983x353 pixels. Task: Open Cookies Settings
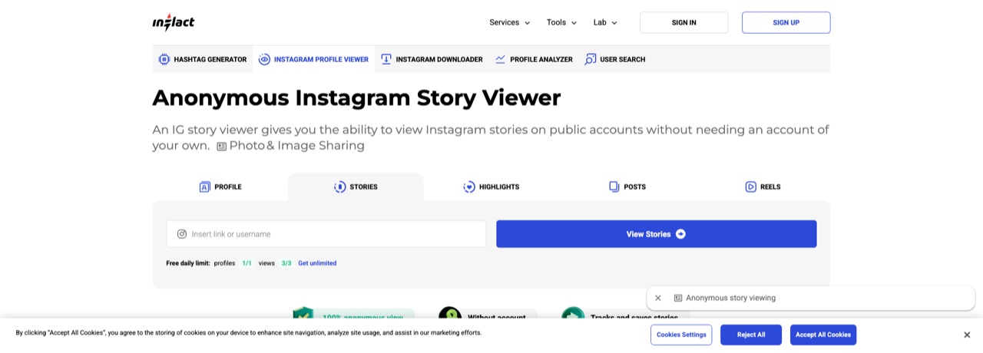(681, 335)
